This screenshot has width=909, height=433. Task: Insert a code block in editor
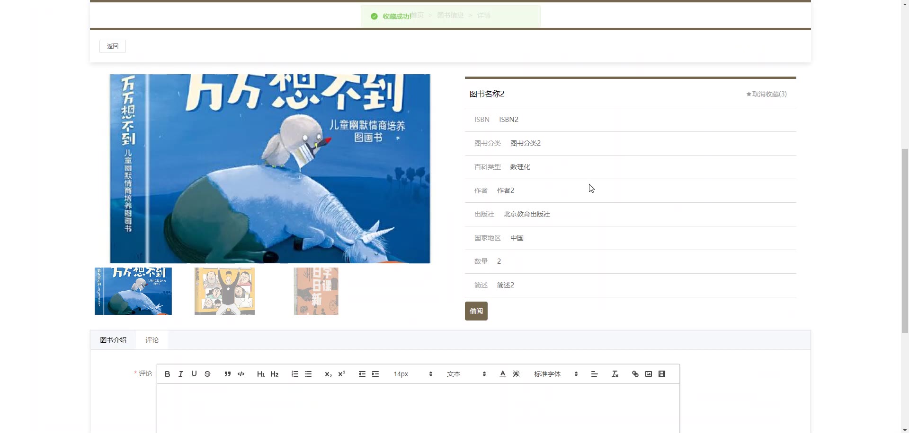pyautogui.click(x=241, y=374)
